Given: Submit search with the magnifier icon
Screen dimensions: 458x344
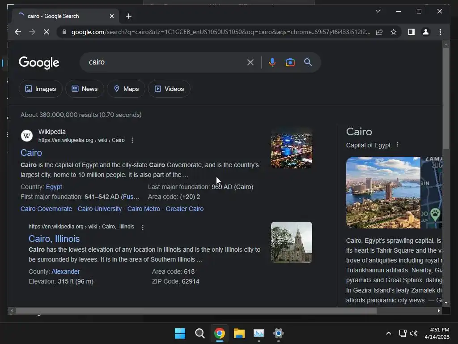Looking at the screenshot, I should pos(308,62).
